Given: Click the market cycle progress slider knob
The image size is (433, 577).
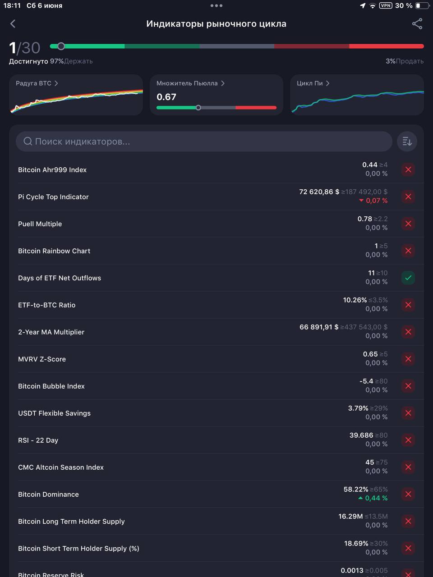Looking at the screenshot, I should (61, 46).
